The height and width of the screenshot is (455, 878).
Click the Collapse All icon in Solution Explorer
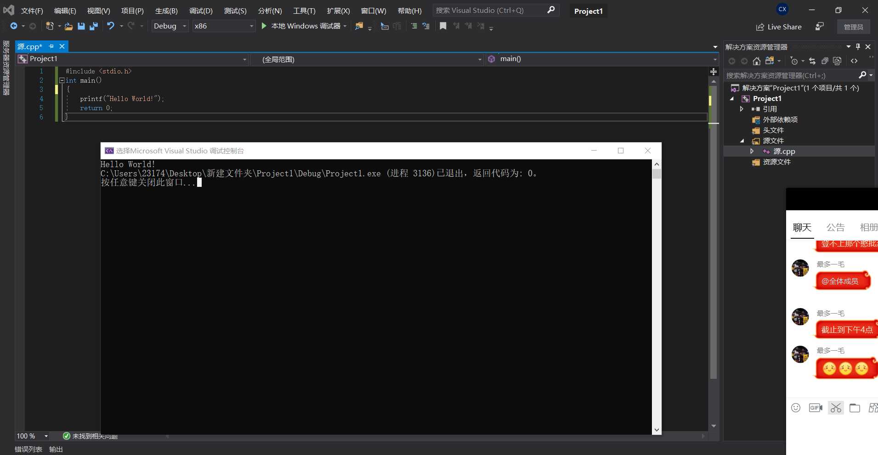(x=825, y=61)
